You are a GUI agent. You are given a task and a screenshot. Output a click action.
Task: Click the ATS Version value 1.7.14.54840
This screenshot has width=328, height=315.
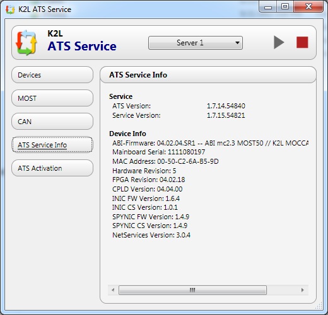[226, 106]
